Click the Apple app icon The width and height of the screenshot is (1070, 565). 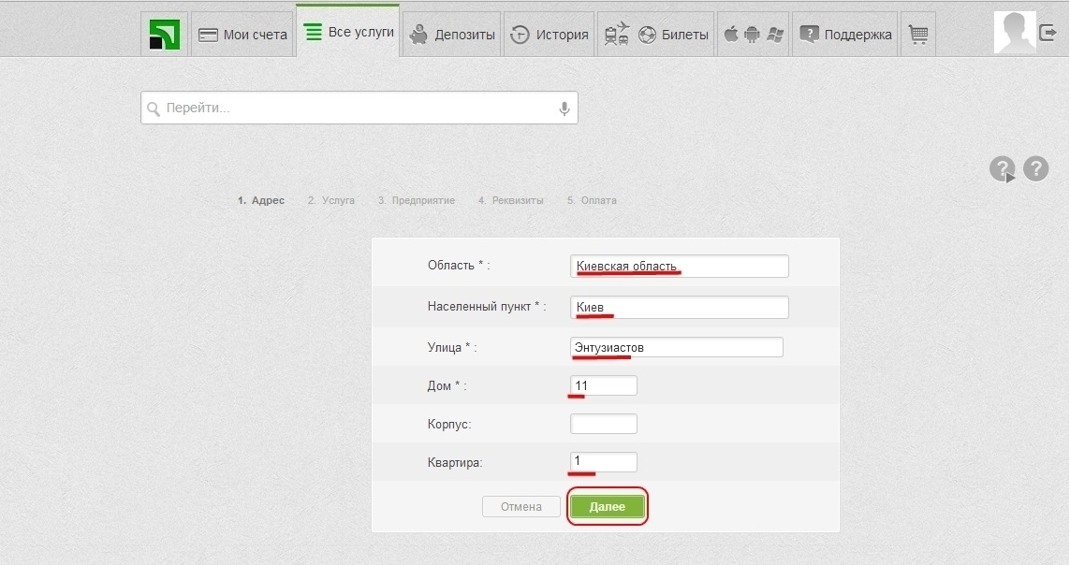pos(731,34)
